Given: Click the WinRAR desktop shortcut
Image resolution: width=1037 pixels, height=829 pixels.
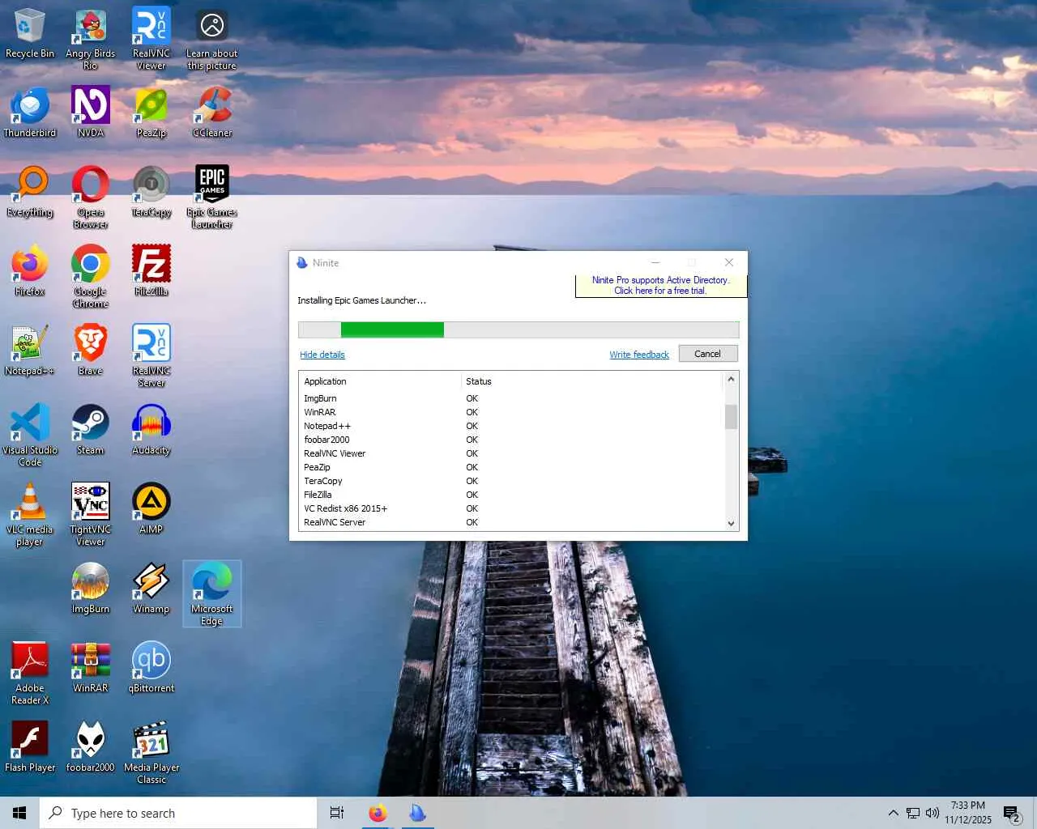Looking at the screenshot, I should [x=91, y=668].
